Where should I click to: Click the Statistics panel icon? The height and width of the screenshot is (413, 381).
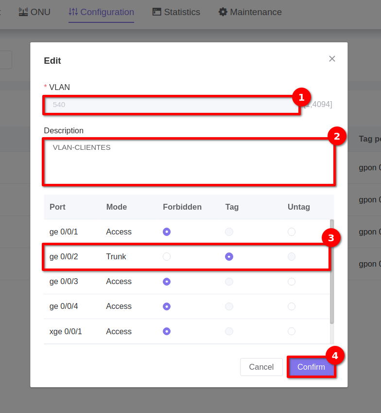(x=156, y=12)
